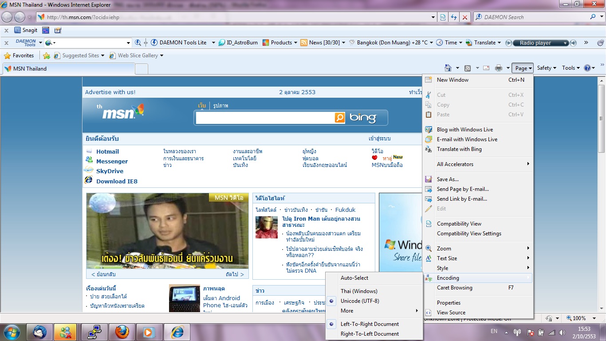
Task: Open Windows Media Player from the taskbar
Action: (x=150, y=332)
